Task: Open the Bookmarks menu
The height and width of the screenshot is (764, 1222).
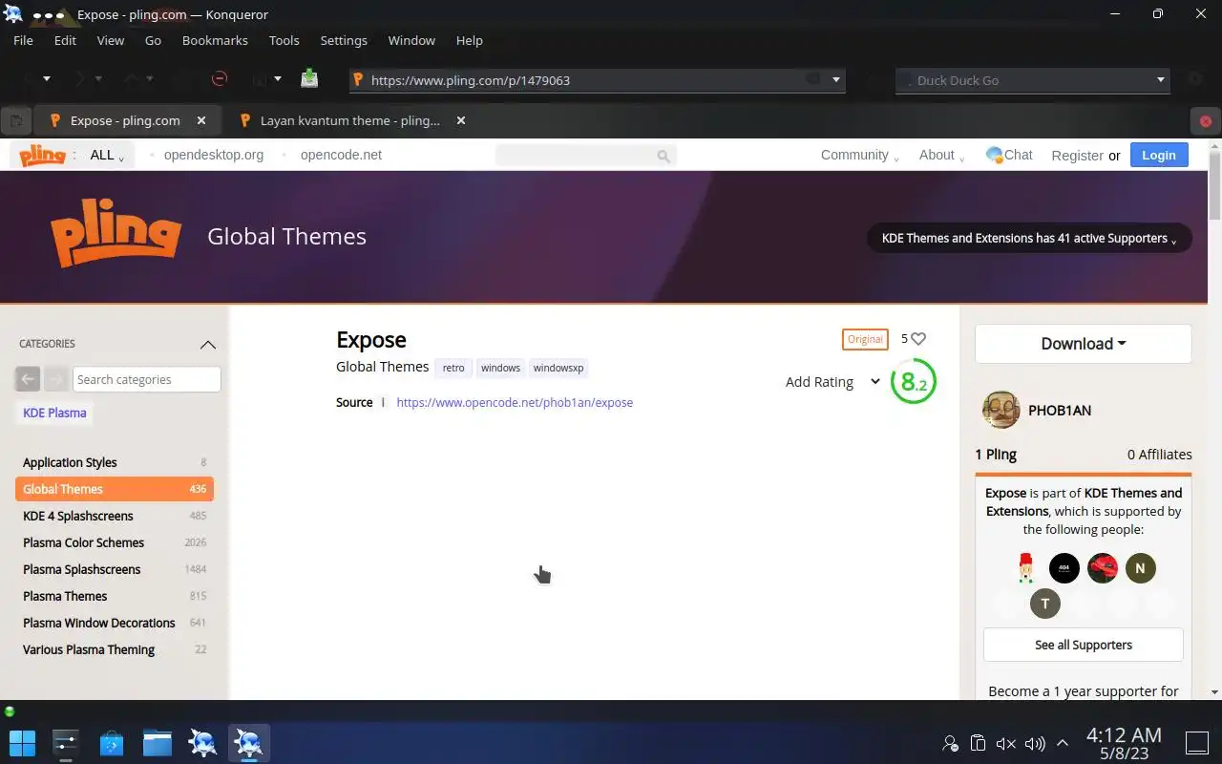Action: [x=215, y=40]
